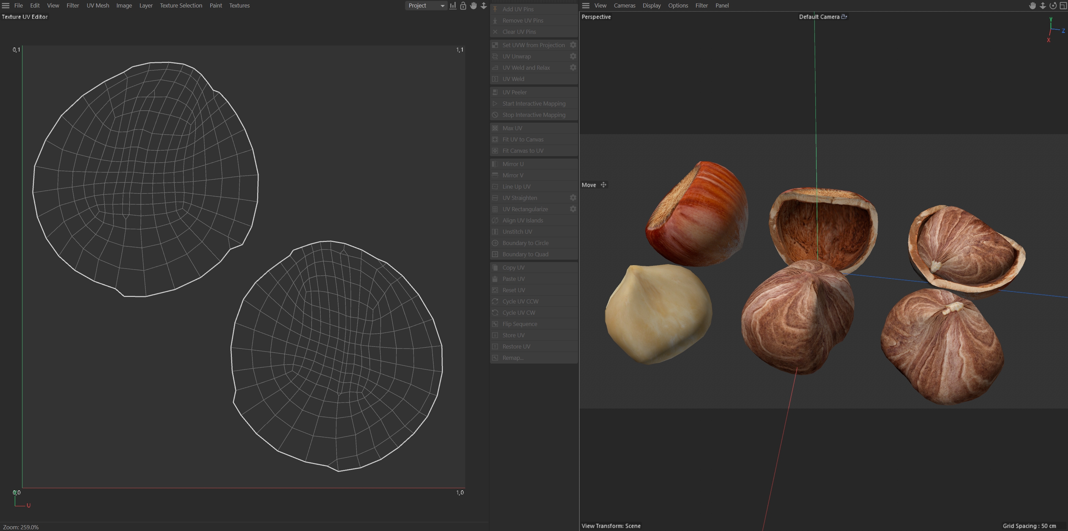Open UV Straighten options gear

(x=572, y=198)
